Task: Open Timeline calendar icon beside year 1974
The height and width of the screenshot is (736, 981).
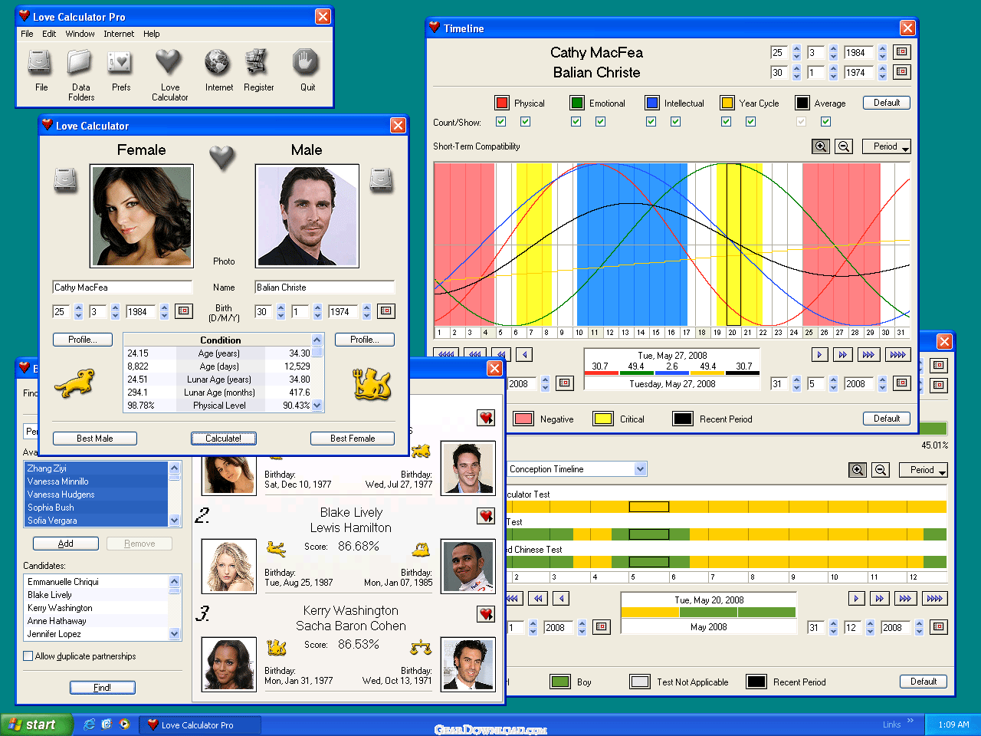Action: click(902, 72)
